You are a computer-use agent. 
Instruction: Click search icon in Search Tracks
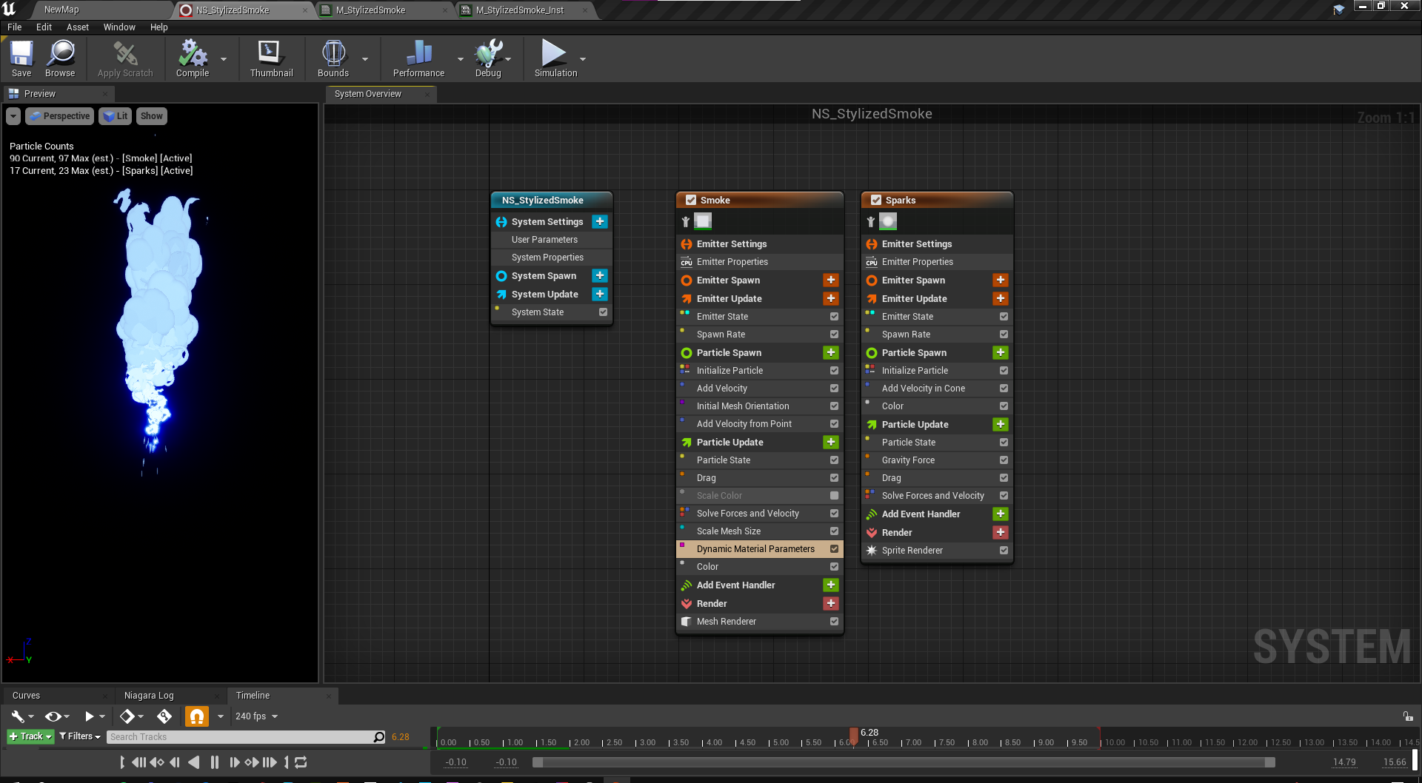point(379,736)
